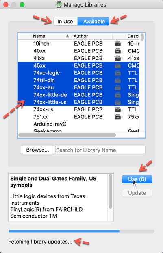The height and width of the screenshot is (253, 163).
Task: Click the drawer icon in the 19inch row
Action: pos(118,44)
